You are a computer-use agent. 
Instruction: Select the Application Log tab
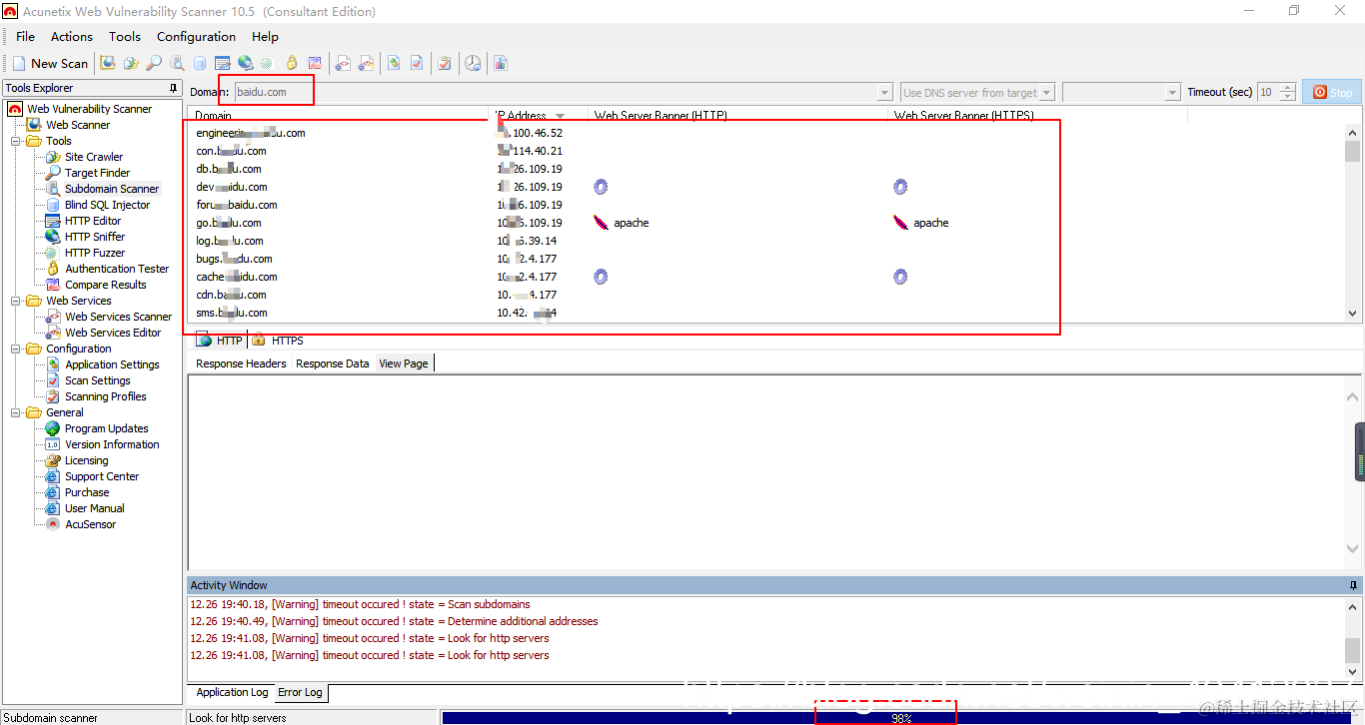(x=232, y=692)
